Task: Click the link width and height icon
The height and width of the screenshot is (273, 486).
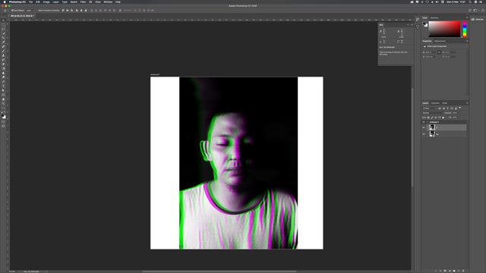Action: tap(439, 52)
